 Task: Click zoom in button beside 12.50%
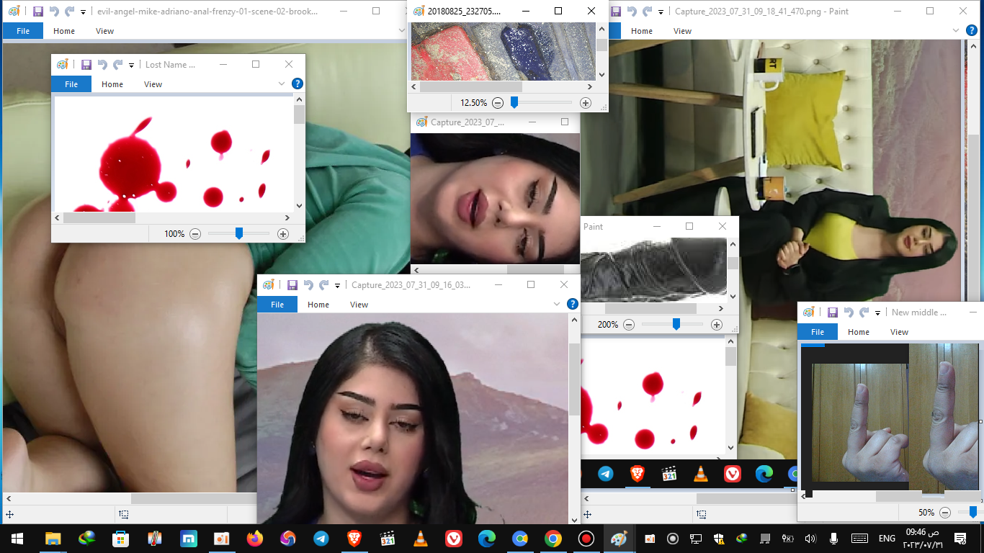[585, 103]
